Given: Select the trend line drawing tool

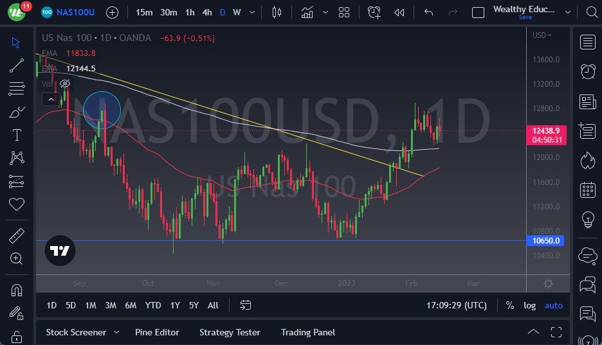Looking at the screenshot, I should click(x=17, y=65).
